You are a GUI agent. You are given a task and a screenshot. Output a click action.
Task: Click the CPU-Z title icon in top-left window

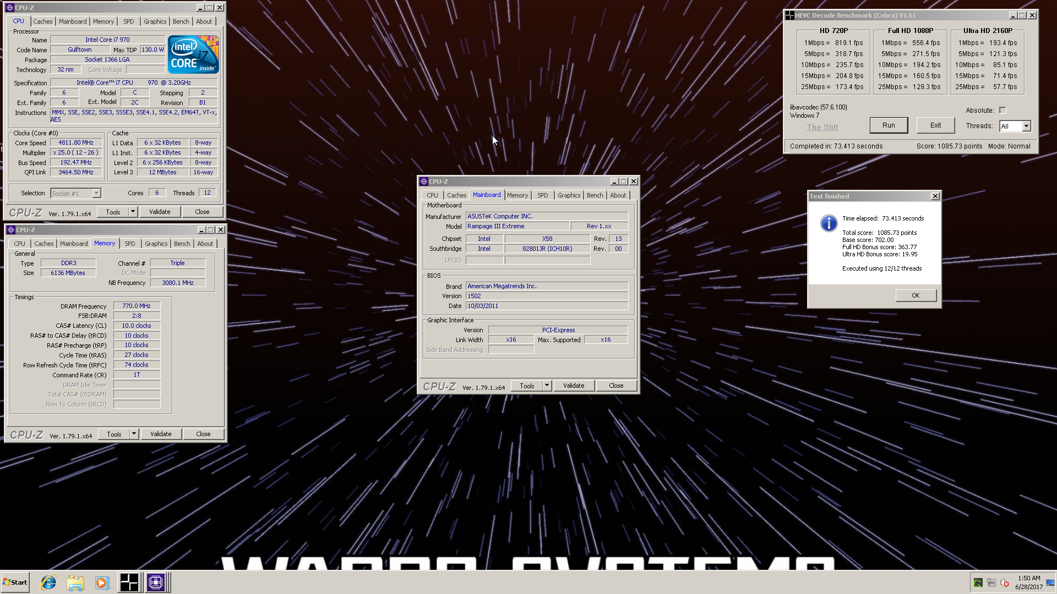10,8
